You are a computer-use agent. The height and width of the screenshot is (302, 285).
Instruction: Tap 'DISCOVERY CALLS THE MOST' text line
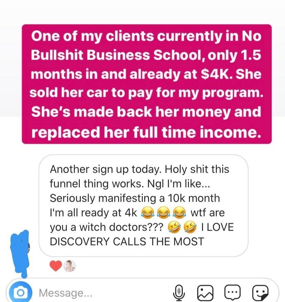pos(127,242)
